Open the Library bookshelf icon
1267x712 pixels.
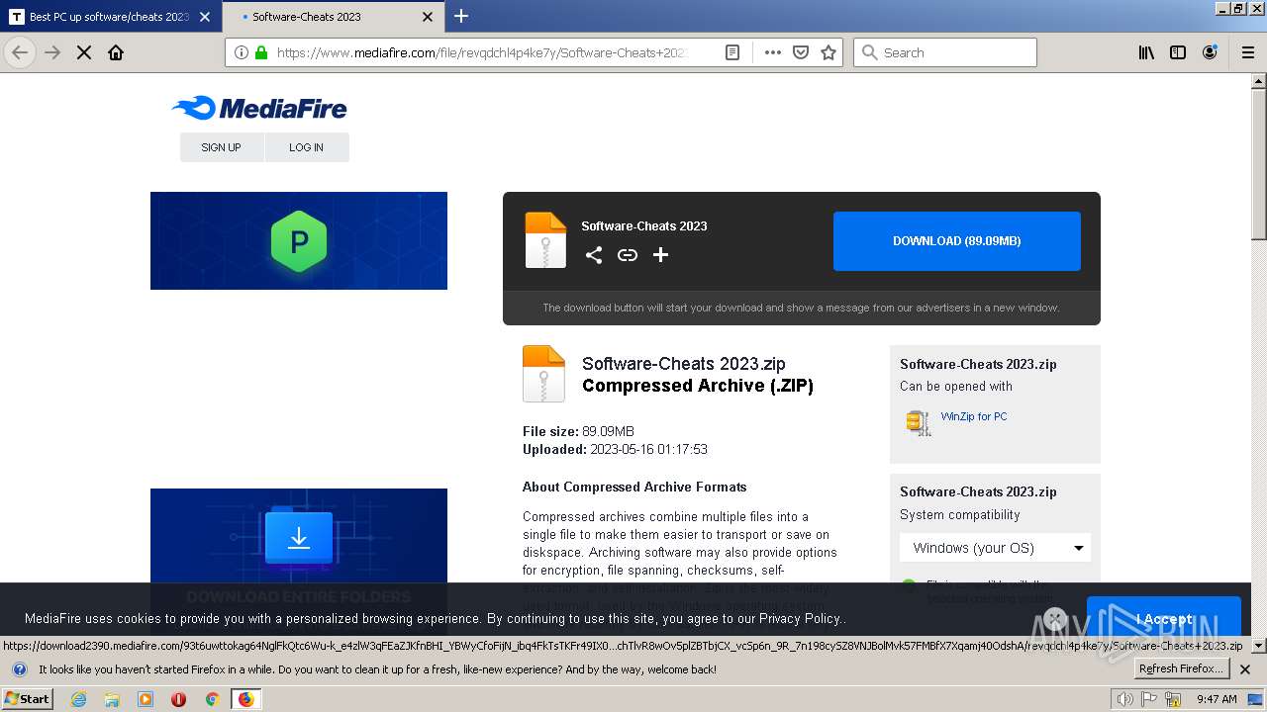pyautogui.click(x=1146, y=52)
